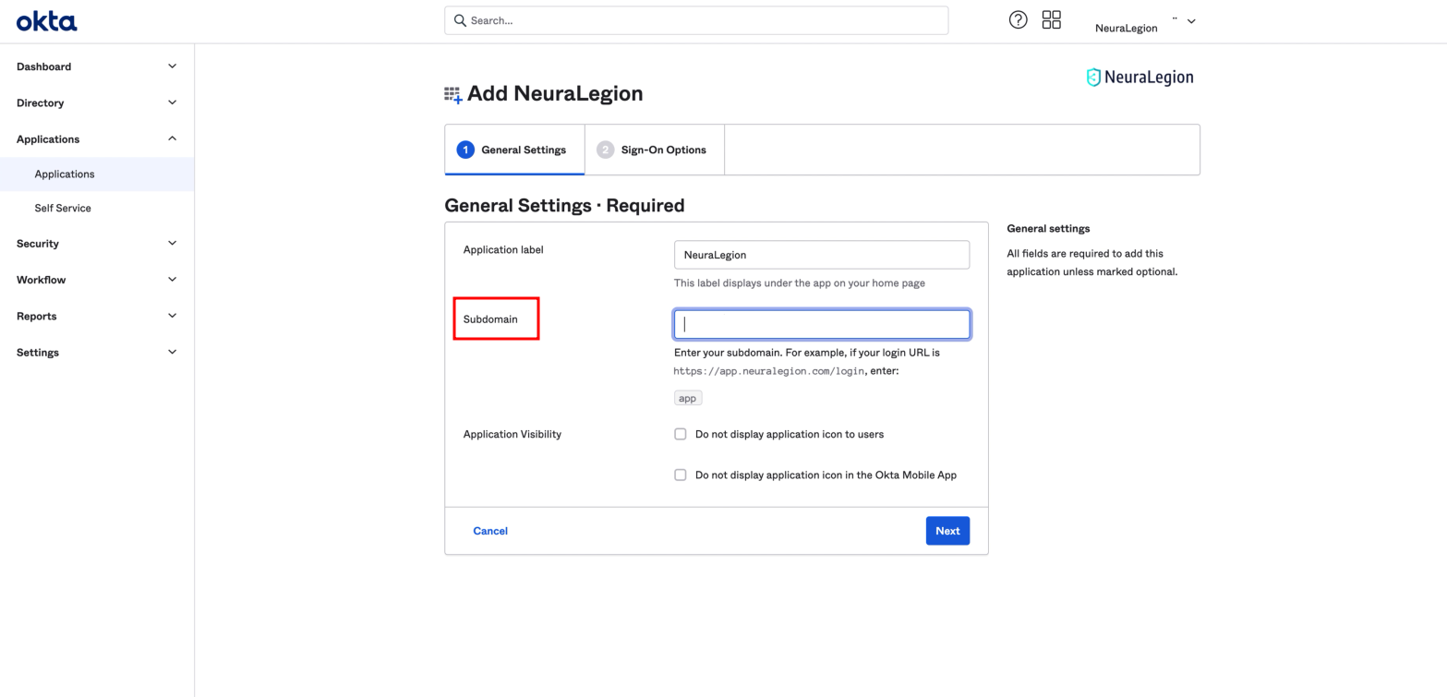Click the 'app' example code tag
The width and height of the screenshot is (1447, 697).
(688, 399)
